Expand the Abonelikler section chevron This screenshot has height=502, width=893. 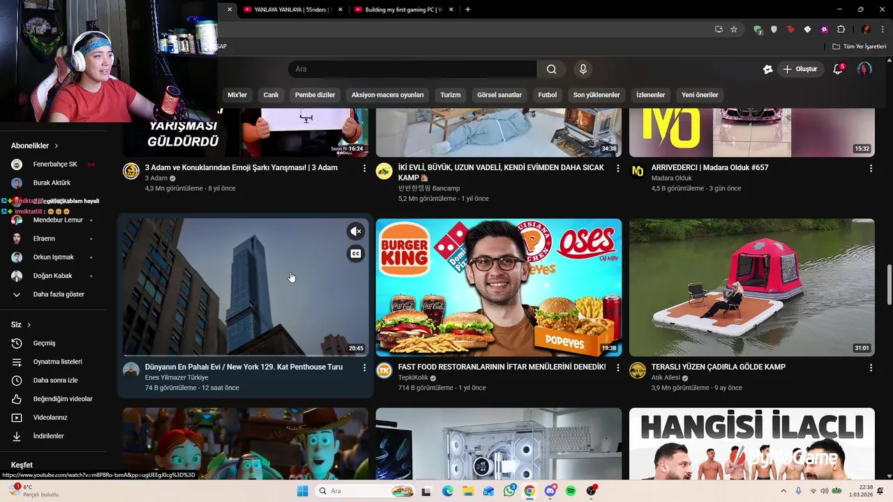point(57,146)
